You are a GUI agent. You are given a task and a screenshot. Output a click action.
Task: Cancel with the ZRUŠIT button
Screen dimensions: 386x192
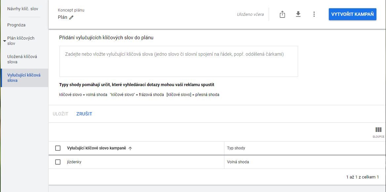[x=84, y=114]
